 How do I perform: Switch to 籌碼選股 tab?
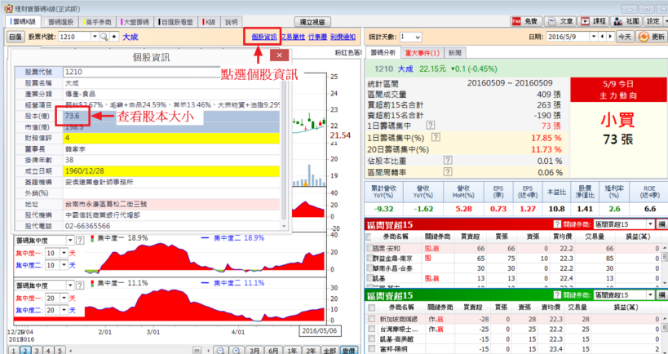(x=60, y=22)
